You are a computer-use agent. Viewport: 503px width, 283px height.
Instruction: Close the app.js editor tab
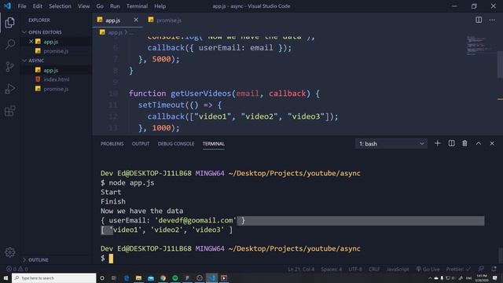click(x=136, y=20)
